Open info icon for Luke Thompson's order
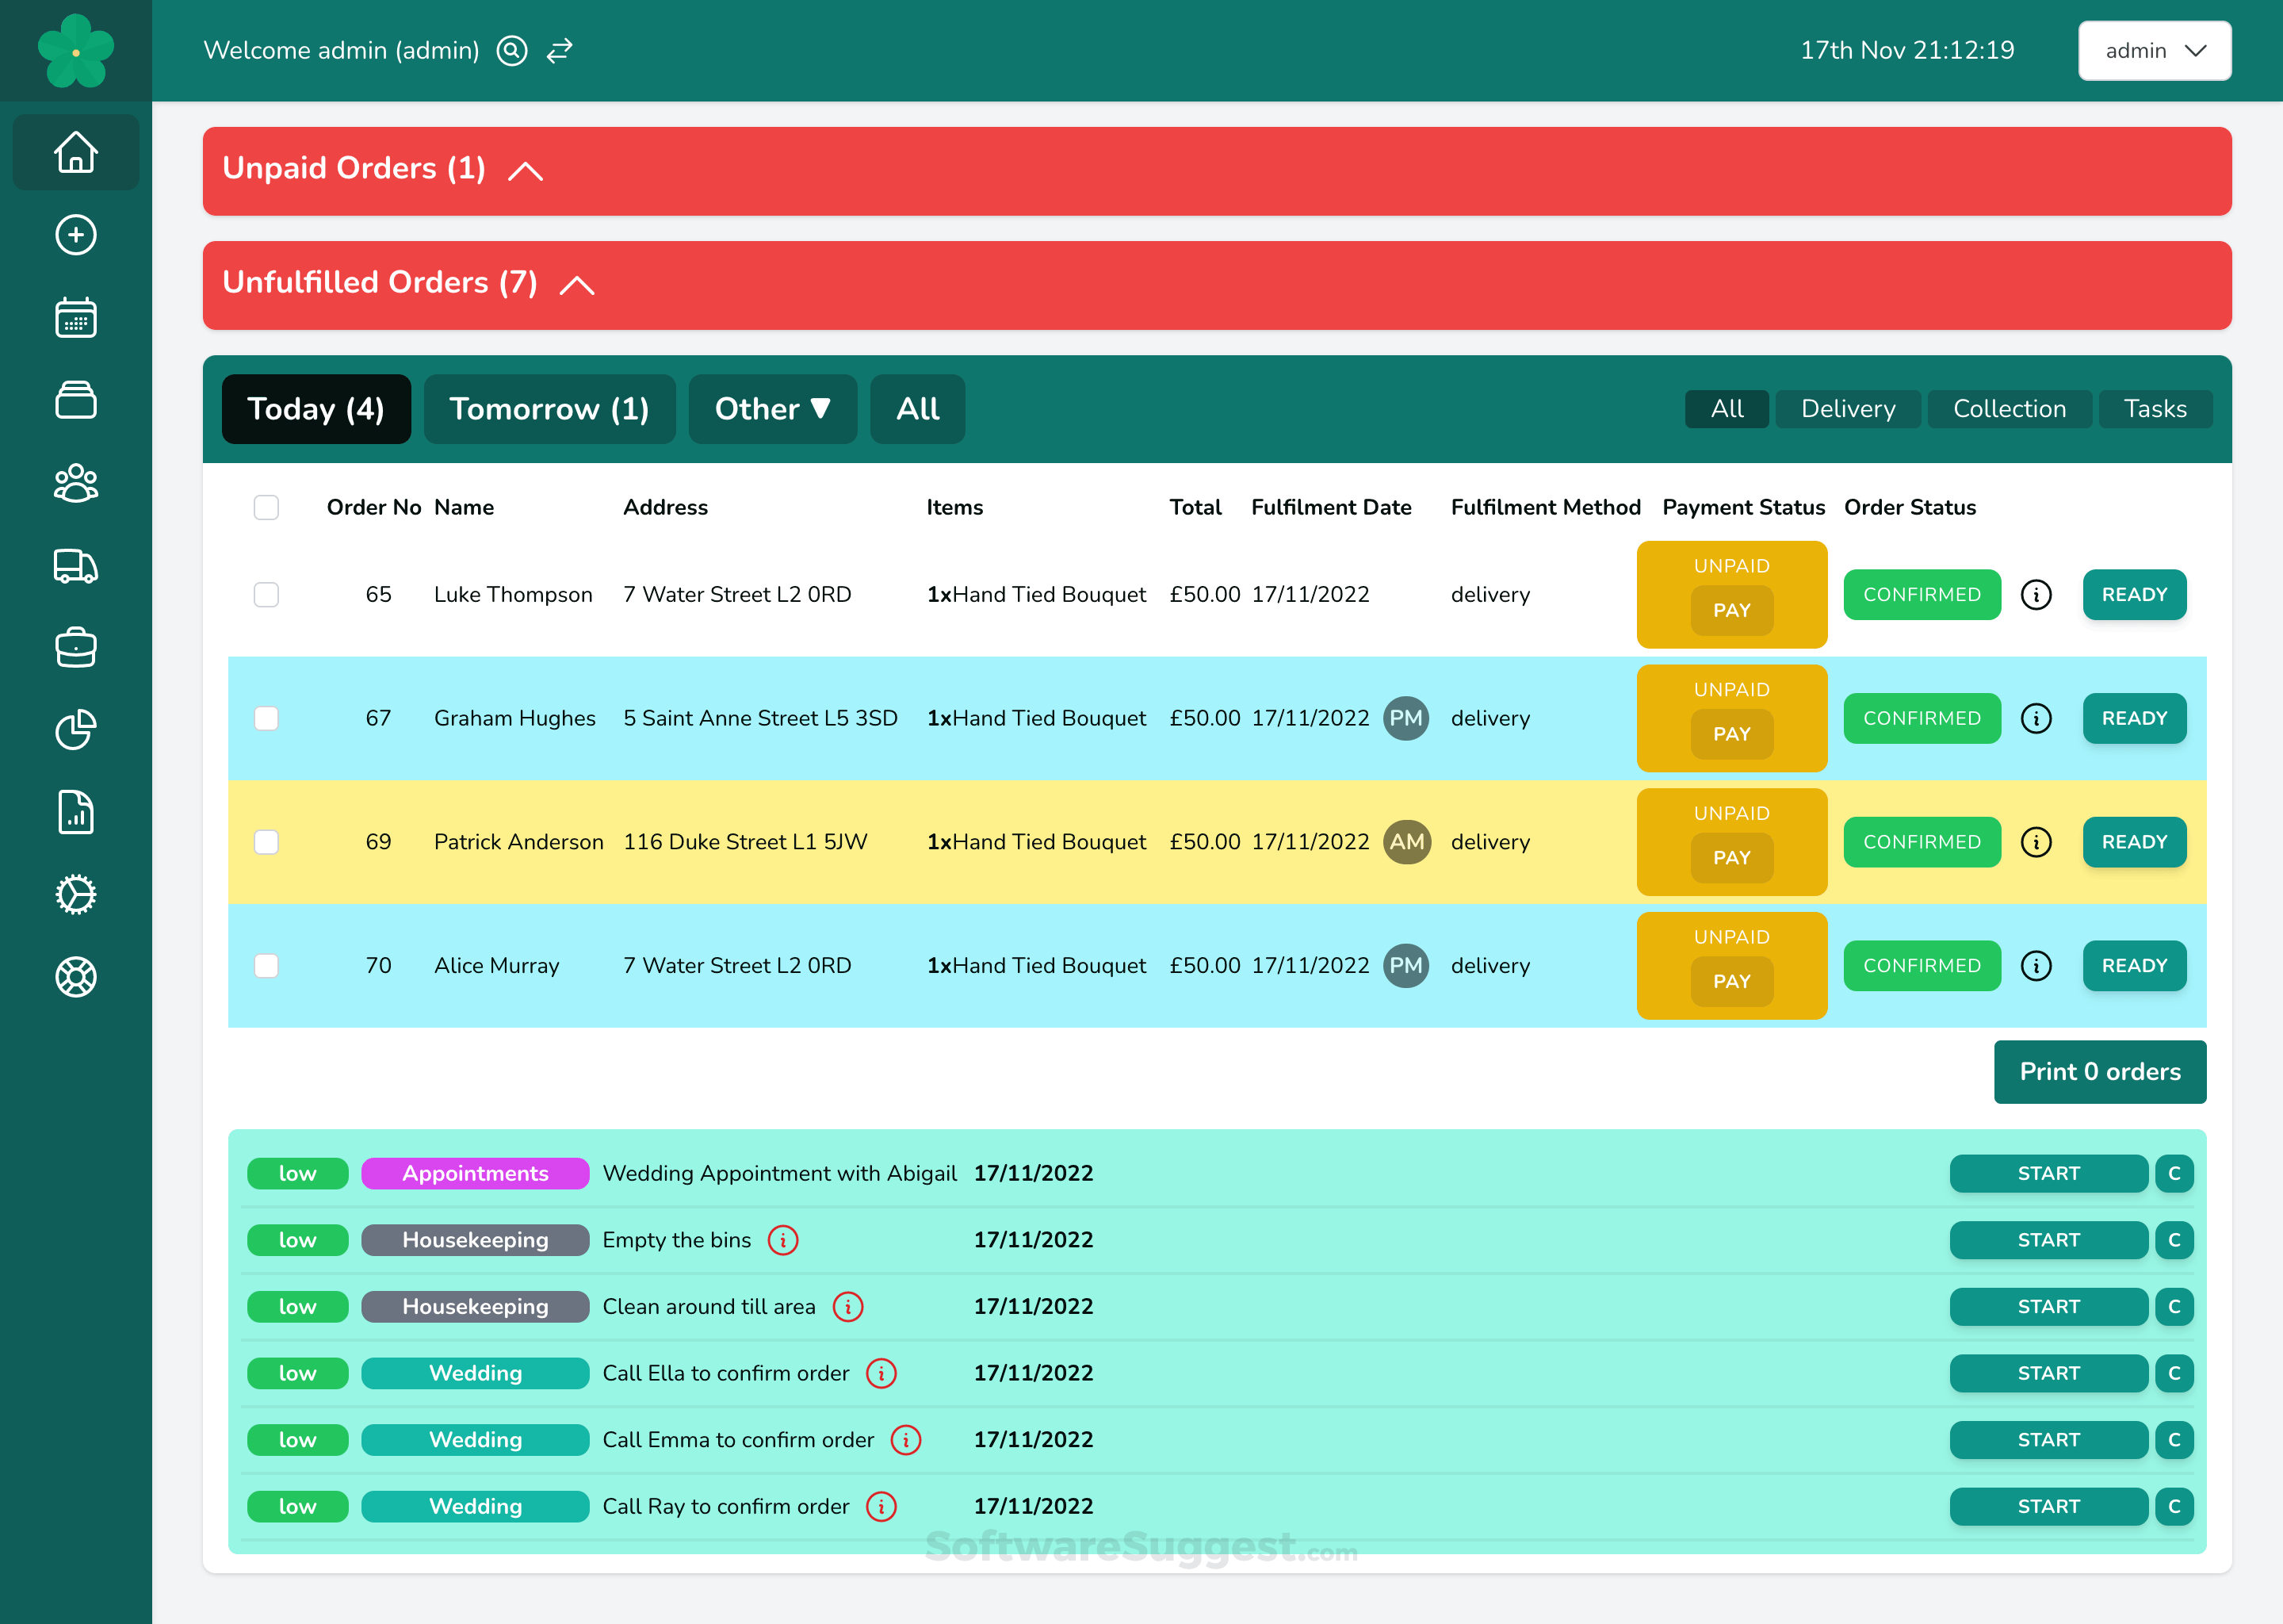This screenshot has width=2283, height=1624. coord(2036,595)
